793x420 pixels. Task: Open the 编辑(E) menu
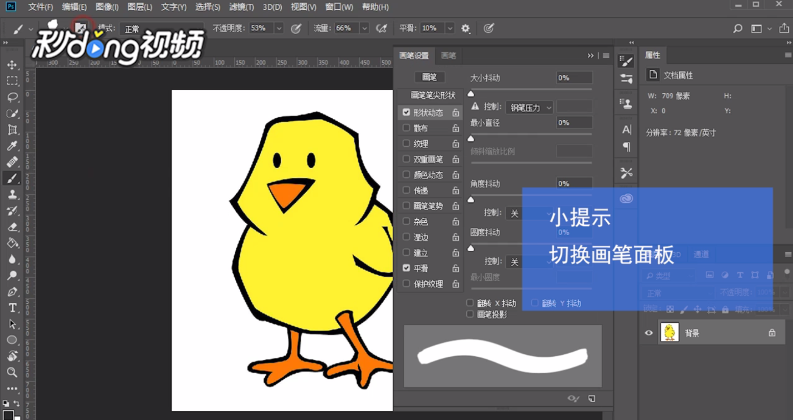click(74, 7)
